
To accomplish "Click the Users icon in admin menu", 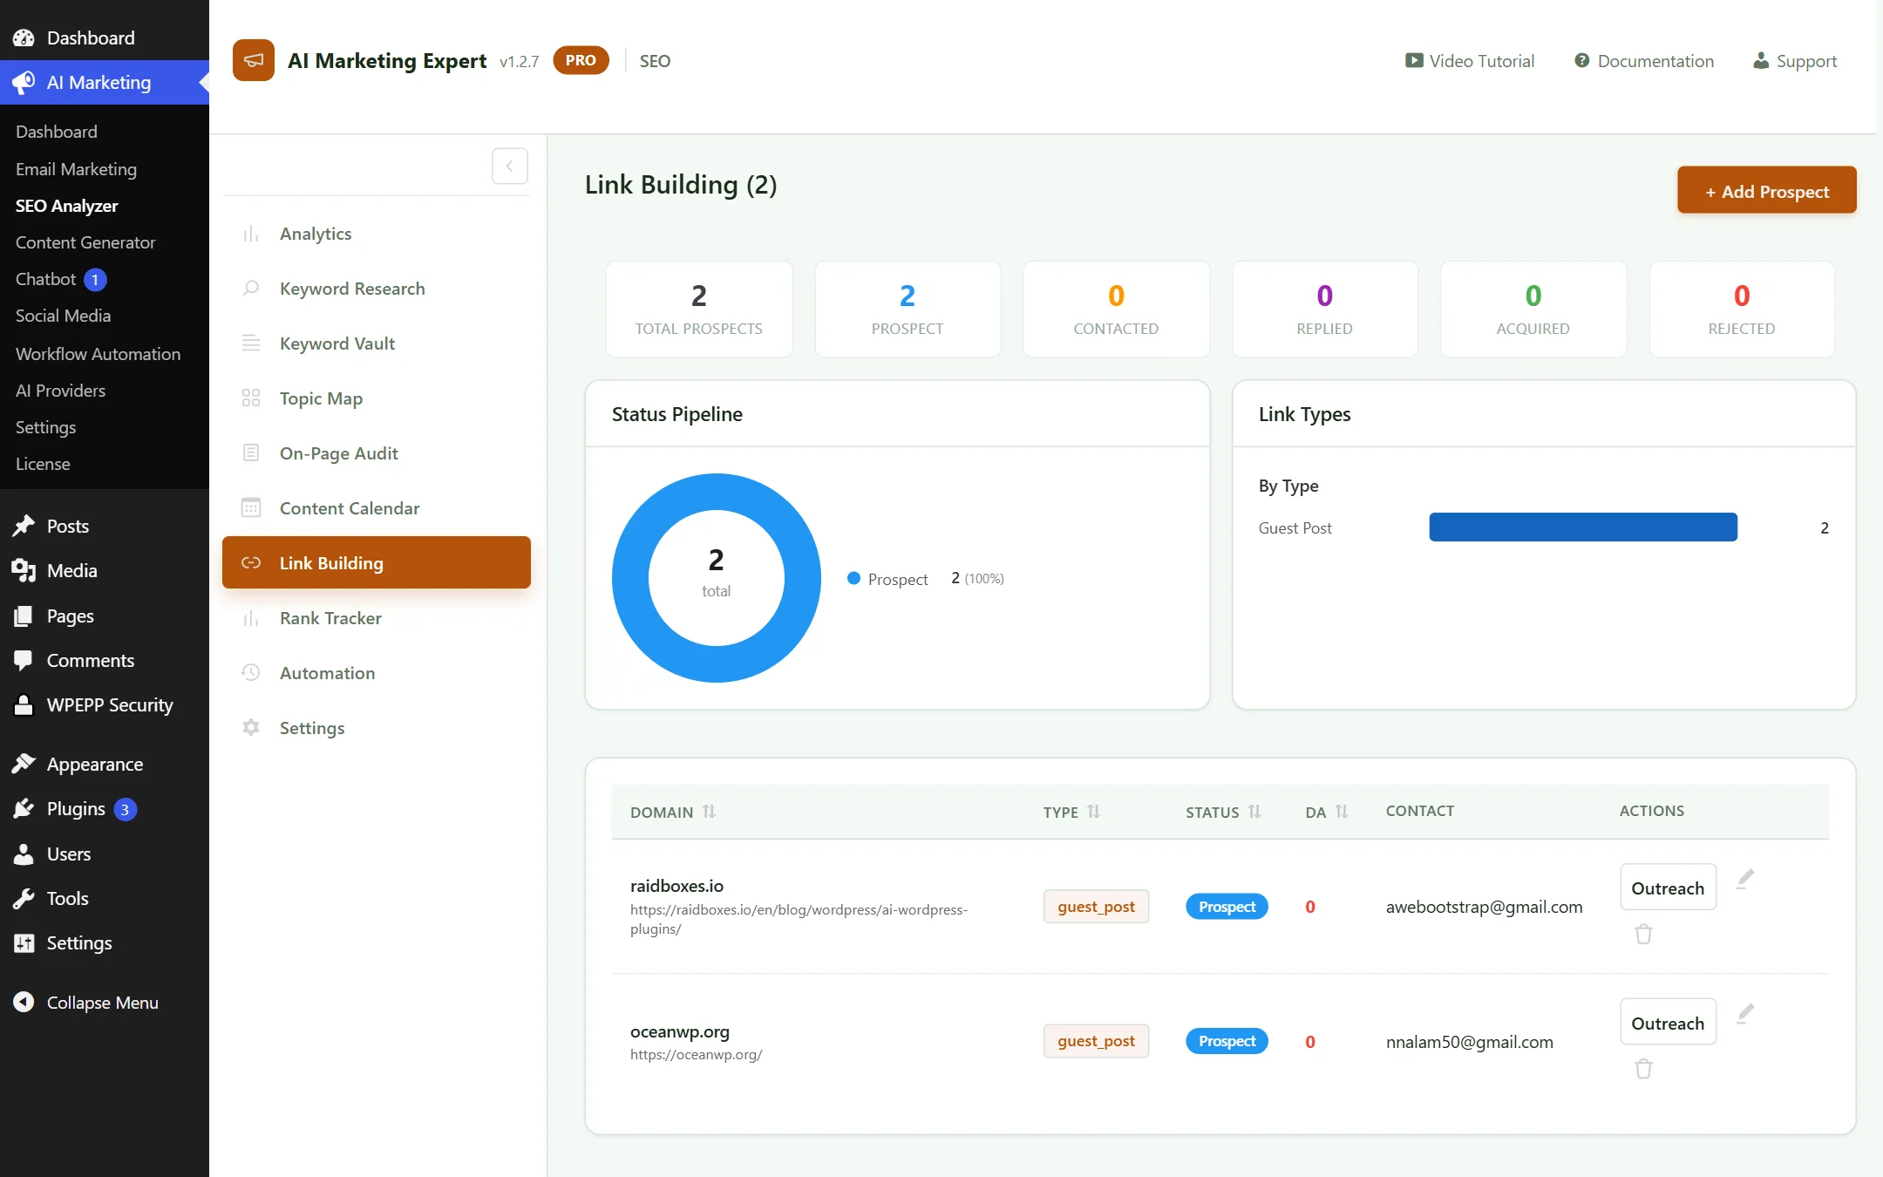I will (x=24, y=854).
